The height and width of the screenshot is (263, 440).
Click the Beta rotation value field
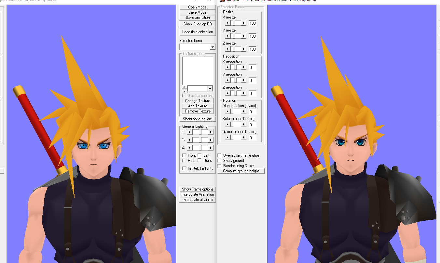coord(253,125)
